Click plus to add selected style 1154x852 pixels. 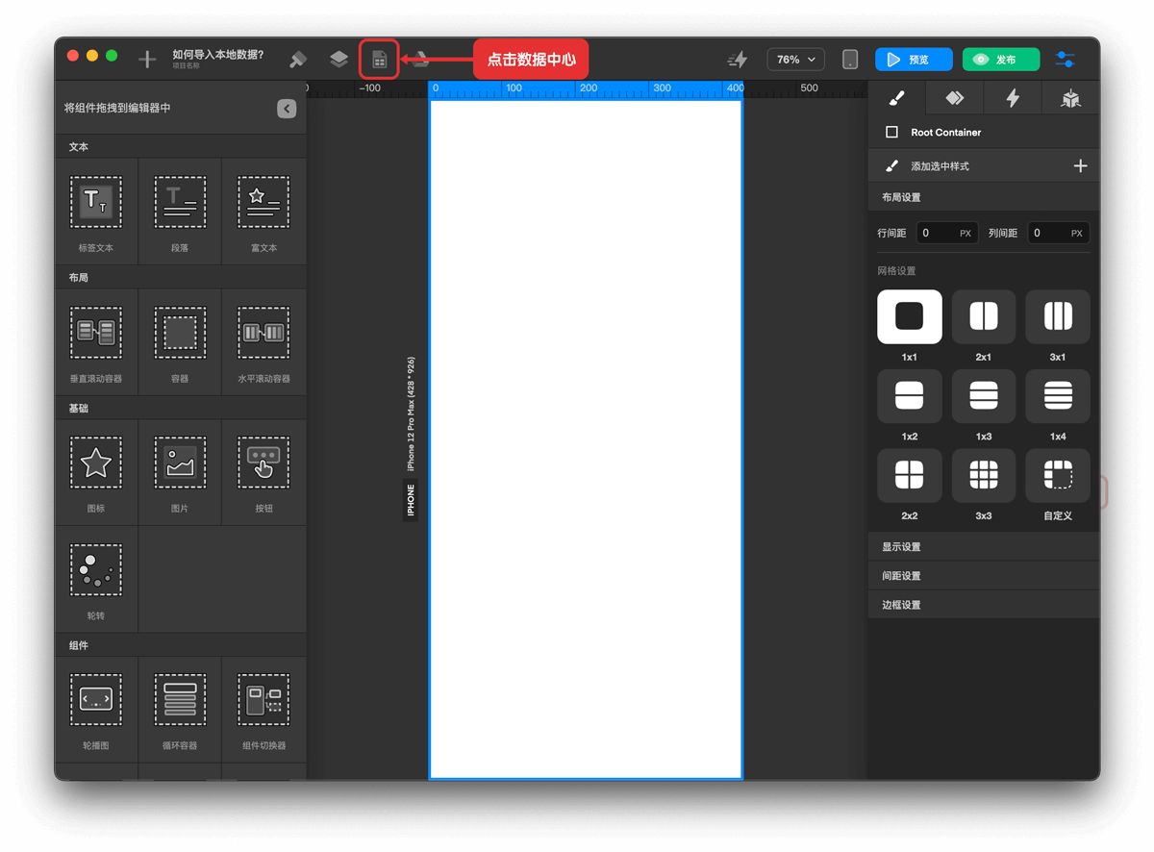pyautogui.click(x=1080, y=166)
